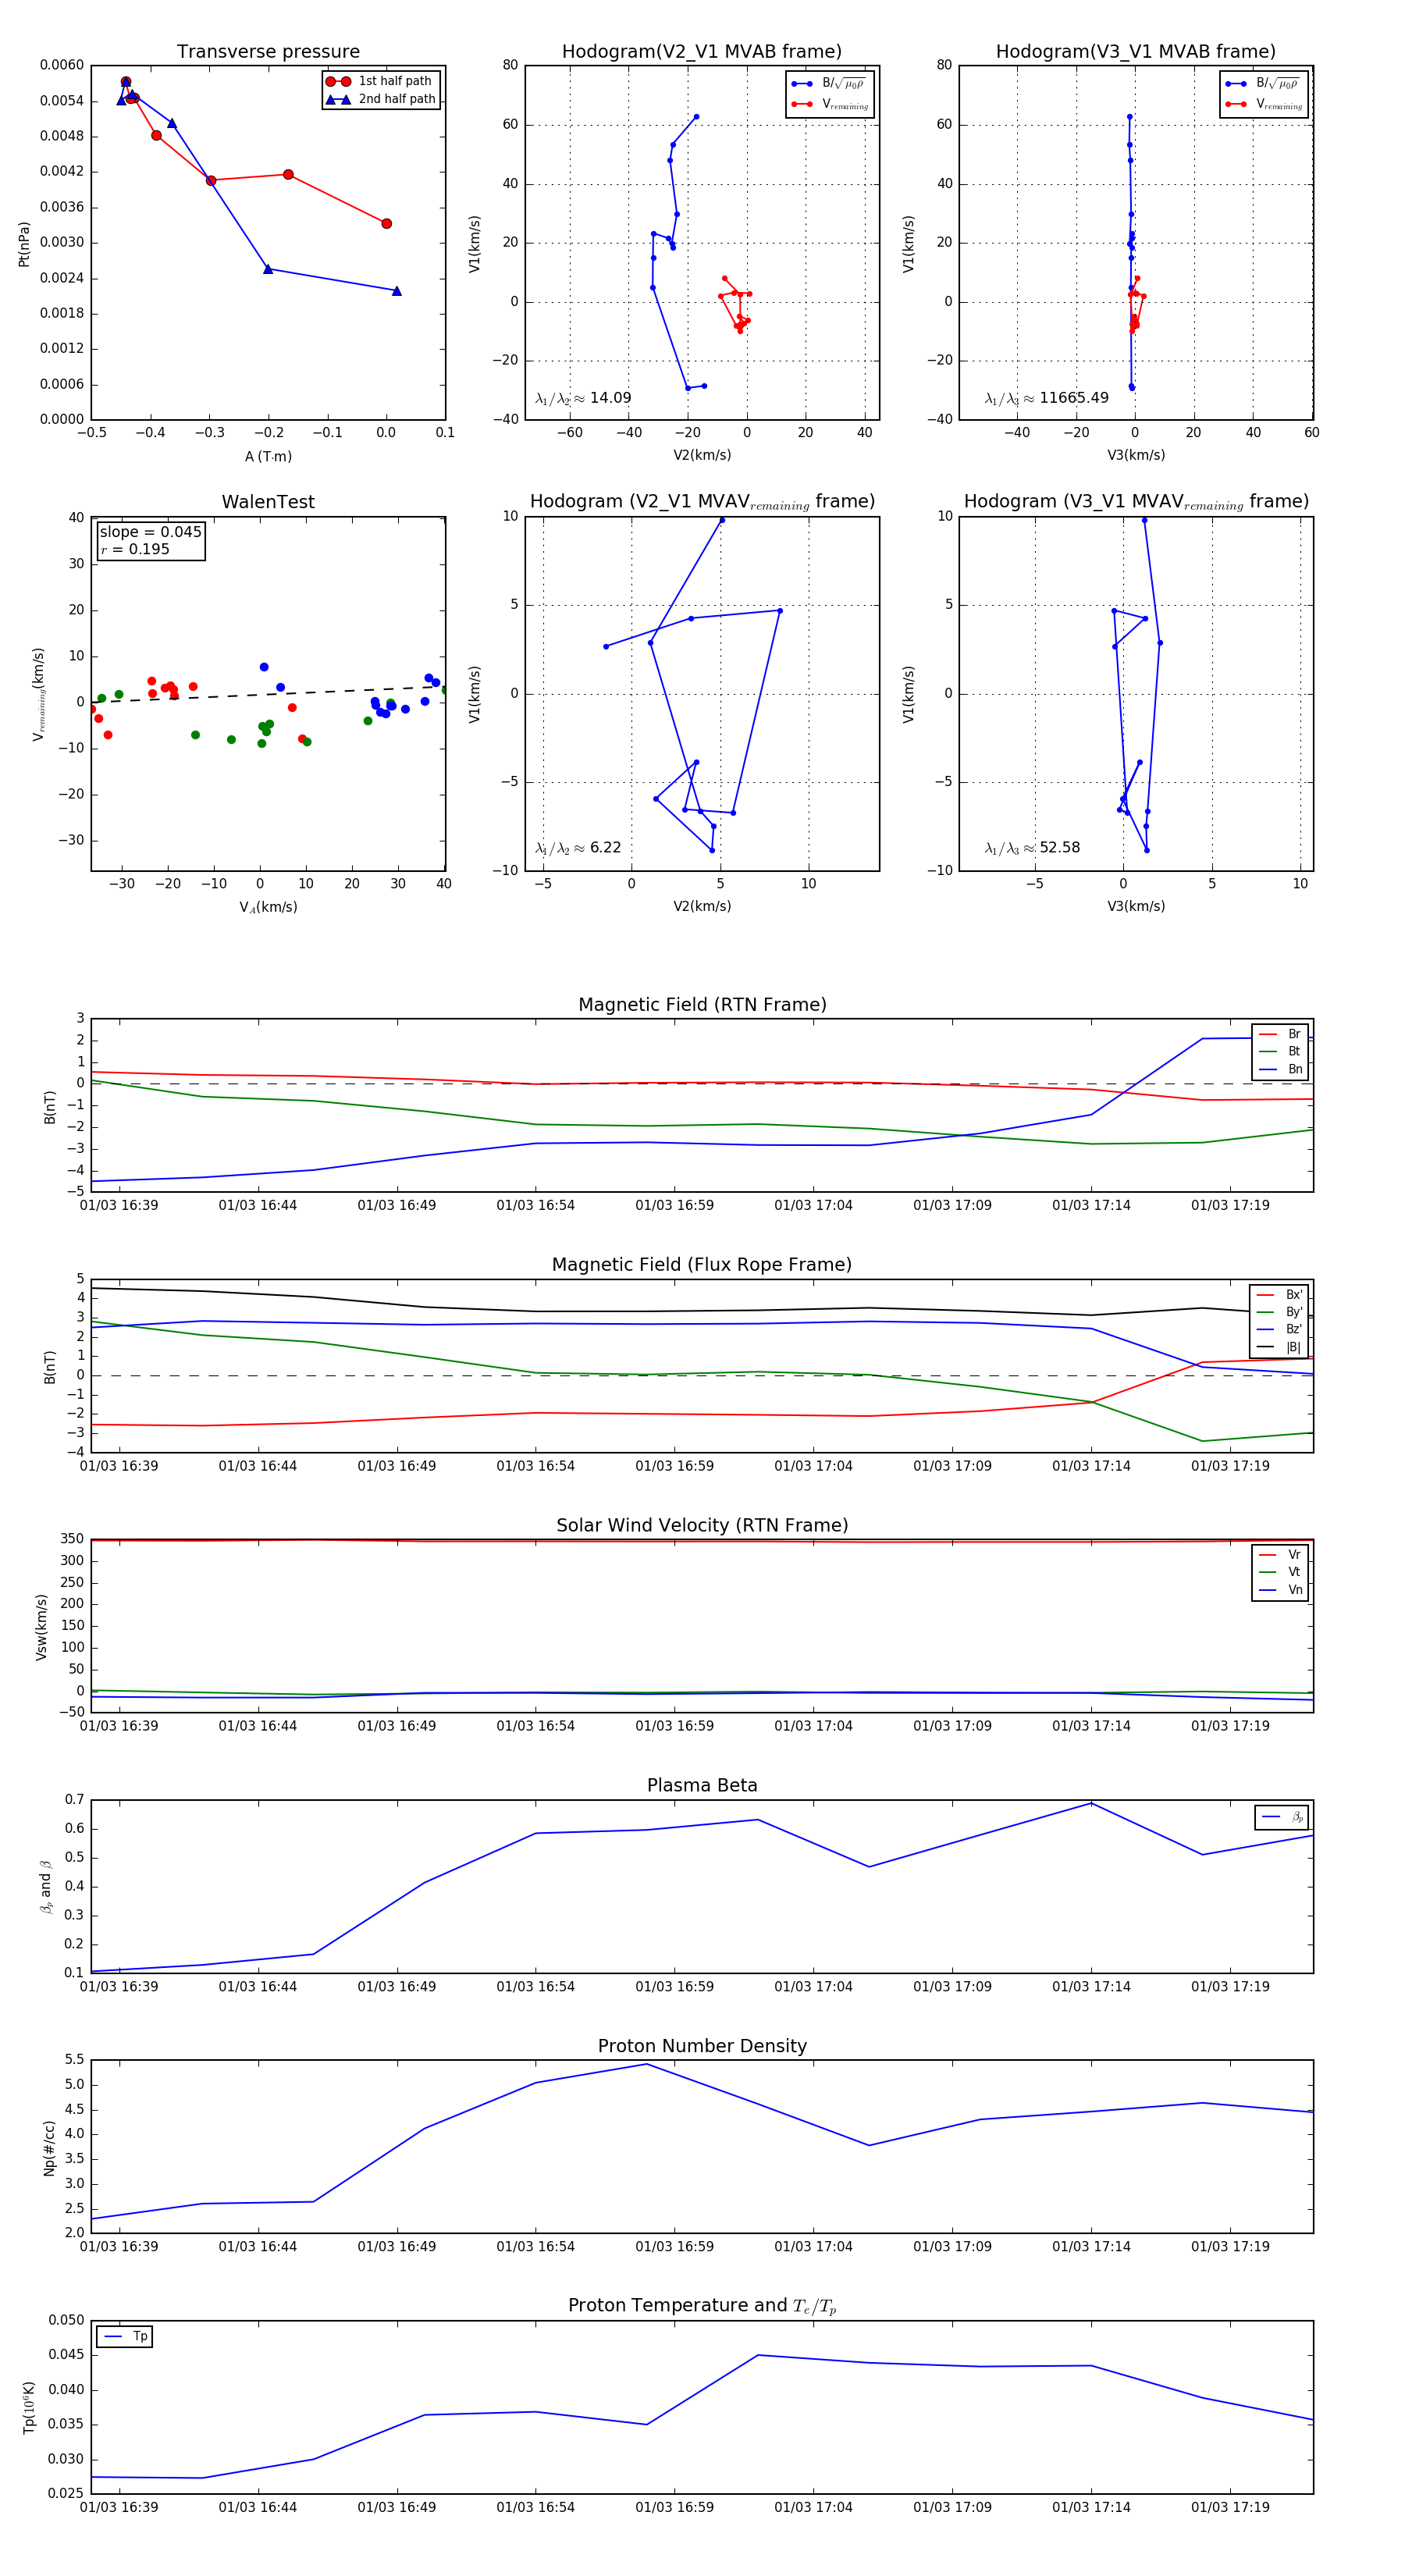The height and width of the screenshot is (2576, 1405).
Task: Click the |B| legend entry
Action: [x=1280, y=1347]
